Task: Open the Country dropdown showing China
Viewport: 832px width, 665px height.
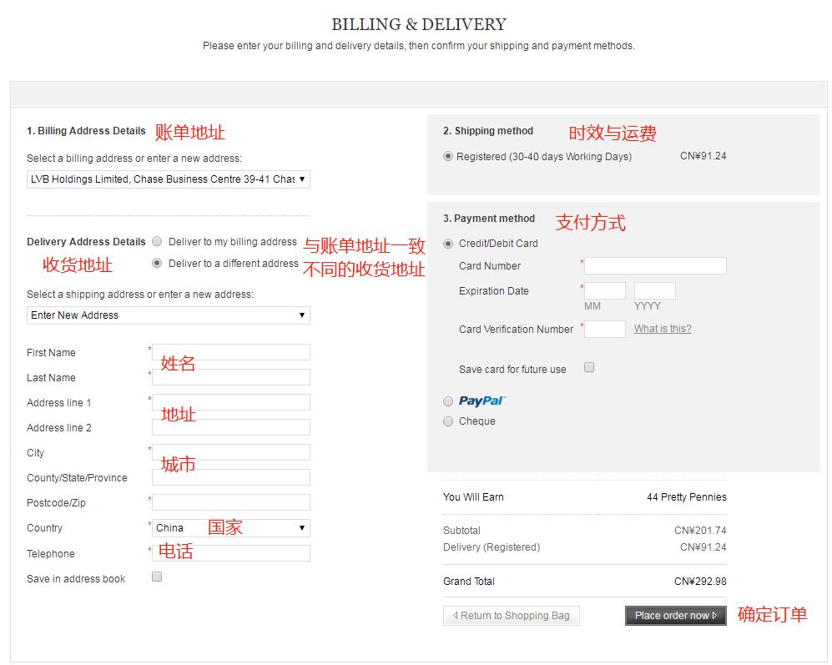Action: 230,528
